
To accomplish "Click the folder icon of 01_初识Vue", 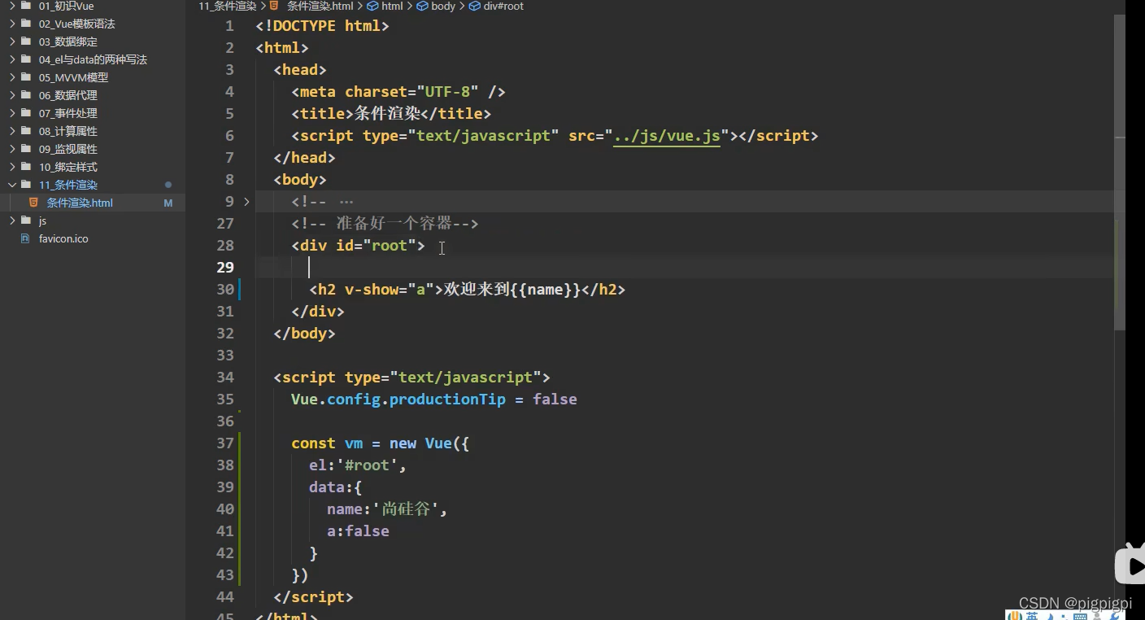I will click(x=26, y=6).
